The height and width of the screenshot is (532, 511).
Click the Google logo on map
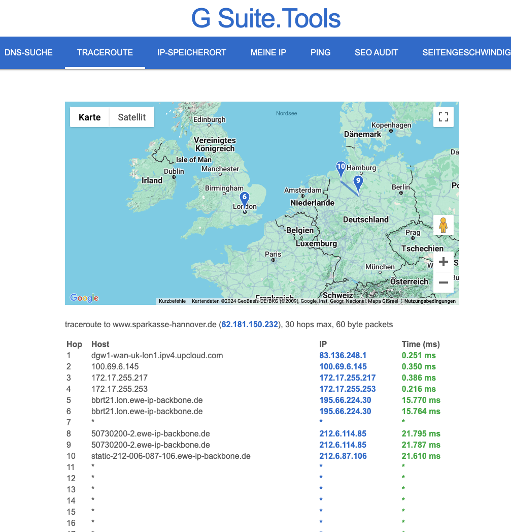click(84, 298)
